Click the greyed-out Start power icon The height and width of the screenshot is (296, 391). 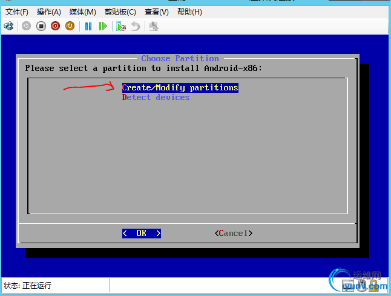pyautogui.click(x=26, y=26)
